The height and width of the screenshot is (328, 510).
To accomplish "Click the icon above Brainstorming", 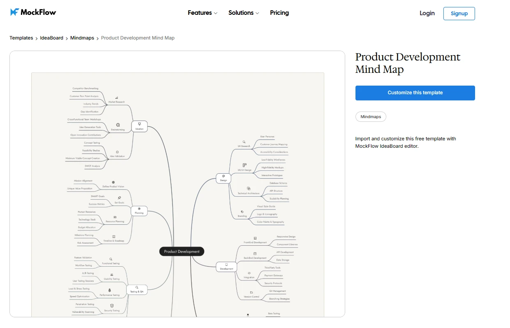I will (118, 125).
